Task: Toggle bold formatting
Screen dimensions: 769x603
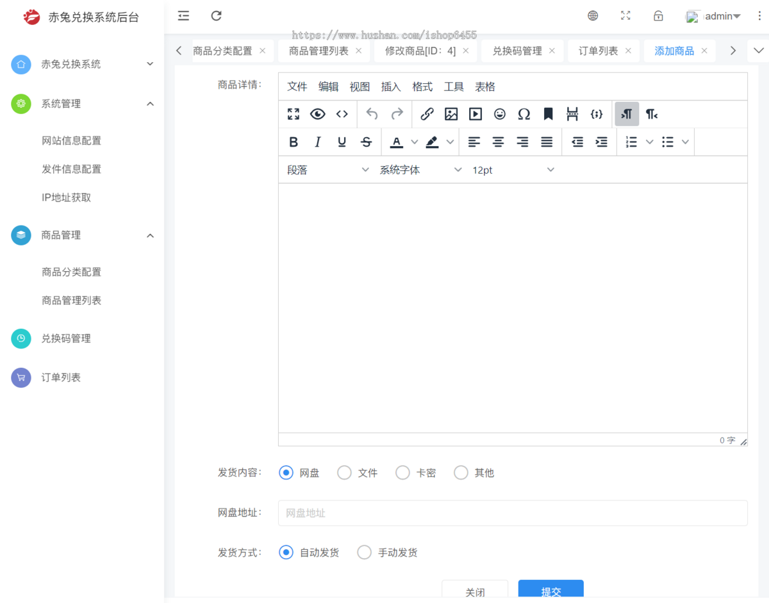Action: pyautogui.click(x=294, y=142)
